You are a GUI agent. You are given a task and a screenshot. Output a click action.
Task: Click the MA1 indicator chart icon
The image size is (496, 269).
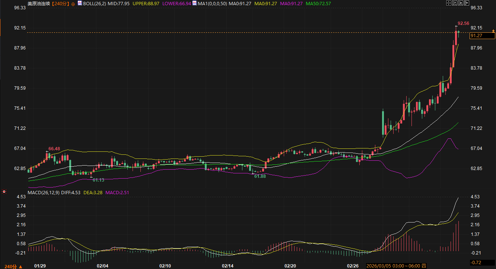click(194, 3)
